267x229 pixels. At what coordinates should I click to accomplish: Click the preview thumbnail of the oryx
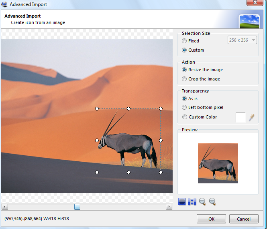pos(218,163)
